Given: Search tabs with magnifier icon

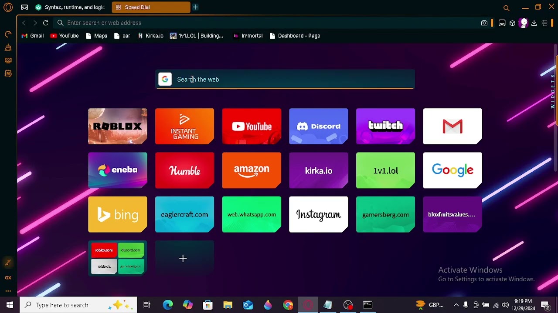Looking at the screenshot, I should (507, 8).
